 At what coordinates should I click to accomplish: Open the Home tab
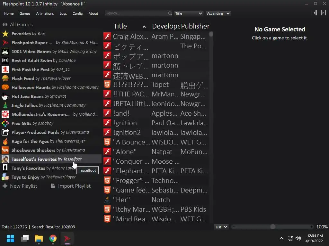tap(9, 13)
